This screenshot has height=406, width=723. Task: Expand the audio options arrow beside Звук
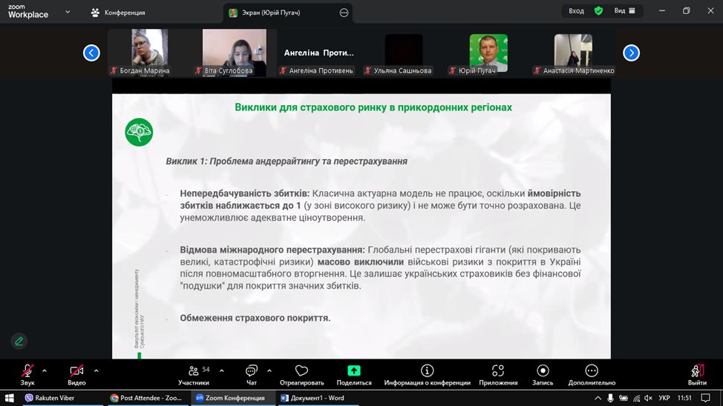pos(45,370)
